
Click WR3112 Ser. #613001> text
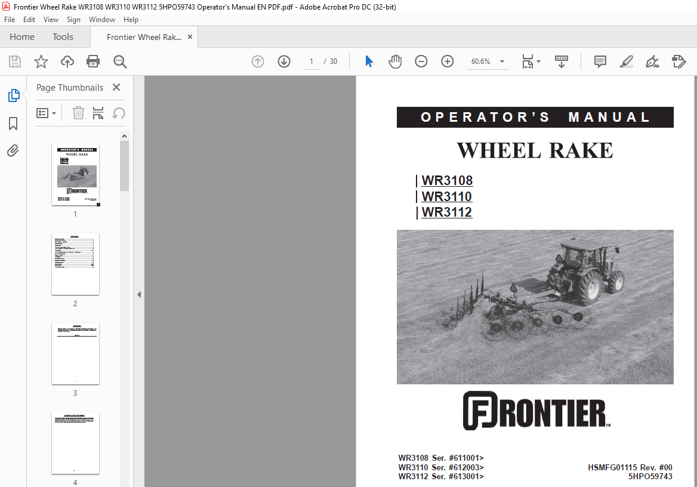click(440, 476)
